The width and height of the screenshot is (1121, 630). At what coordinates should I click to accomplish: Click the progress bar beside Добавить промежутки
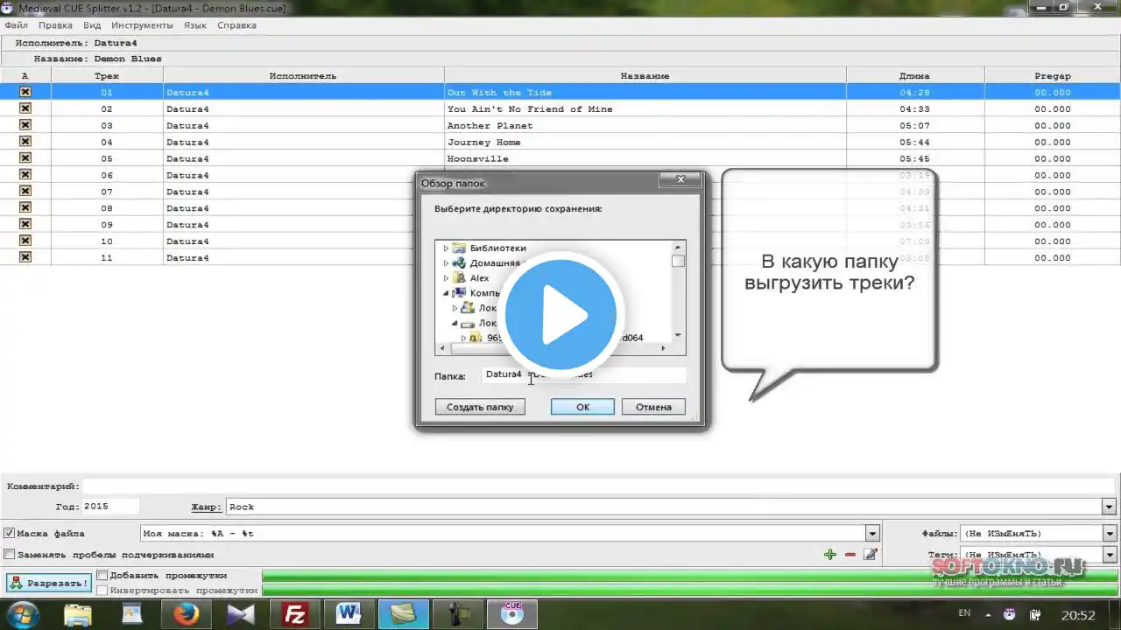pyautogui.click(x=690, y=575)
